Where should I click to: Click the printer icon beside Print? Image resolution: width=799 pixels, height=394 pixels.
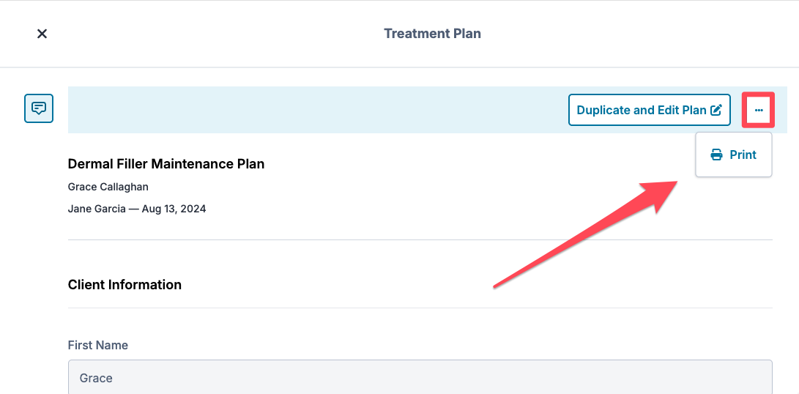[716, 155]
